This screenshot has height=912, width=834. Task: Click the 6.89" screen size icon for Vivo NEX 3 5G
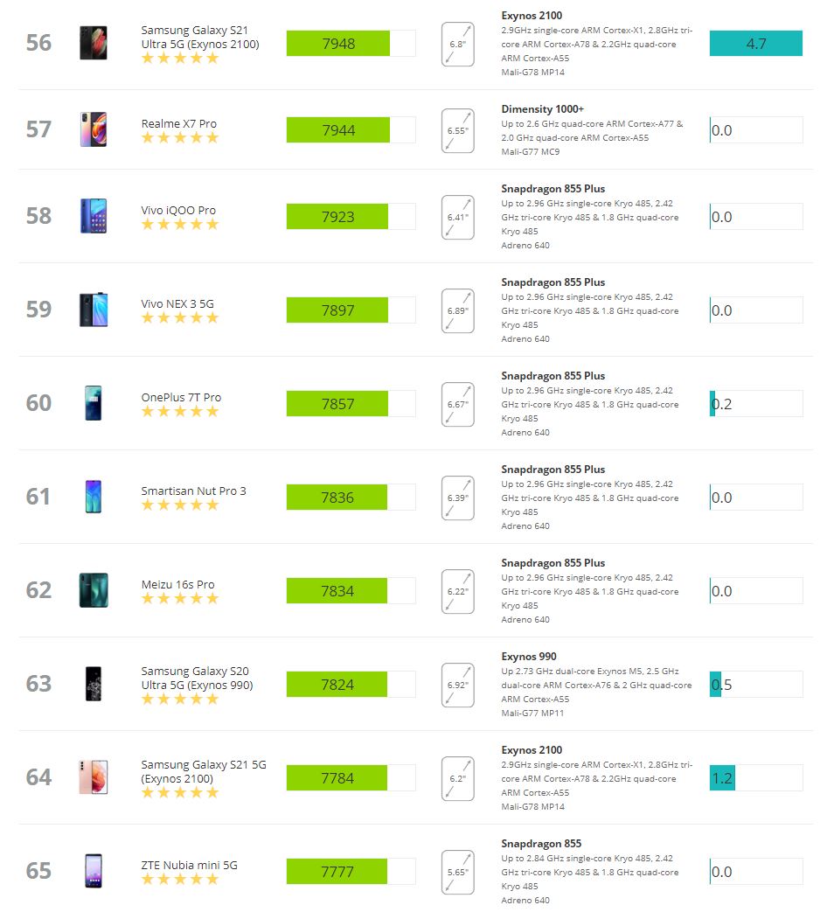458,311
